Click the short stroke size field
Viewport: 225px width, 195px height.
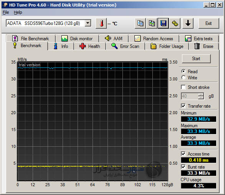[190, 96]
